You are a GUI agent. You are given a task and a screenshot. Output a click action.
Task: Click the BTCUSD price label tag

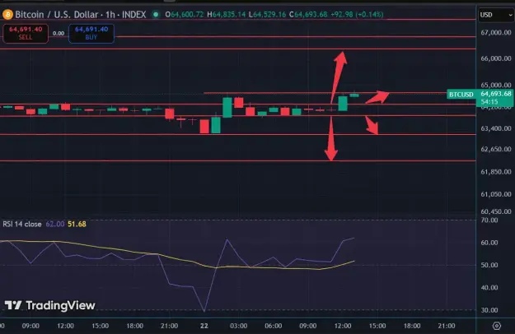461,95
